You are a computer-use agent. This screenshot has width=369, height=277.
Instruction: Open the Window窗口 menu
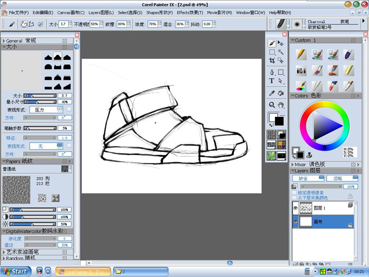(250, 12)
